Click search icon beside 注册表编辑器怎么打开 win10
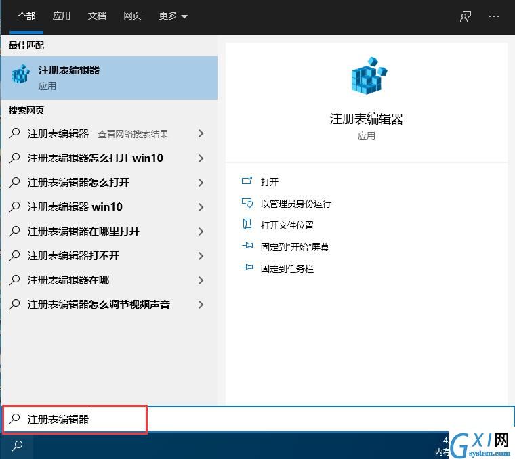The image size is (515, 459). click(14, 158)
